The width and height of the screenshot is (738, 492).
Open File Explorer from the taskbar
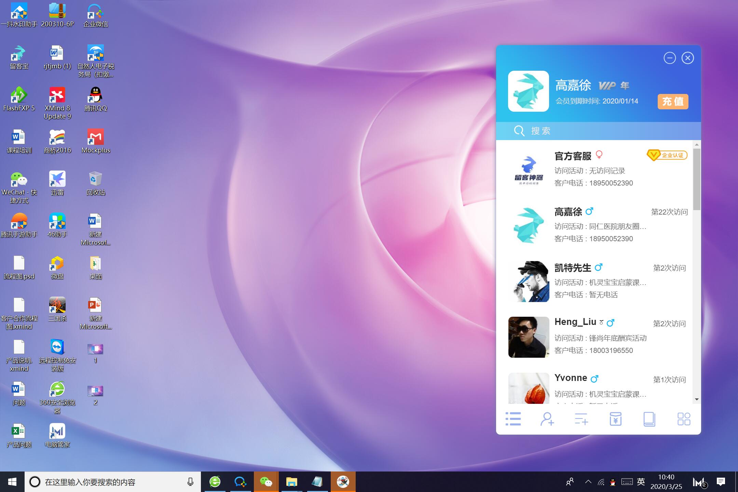point(291,482)
